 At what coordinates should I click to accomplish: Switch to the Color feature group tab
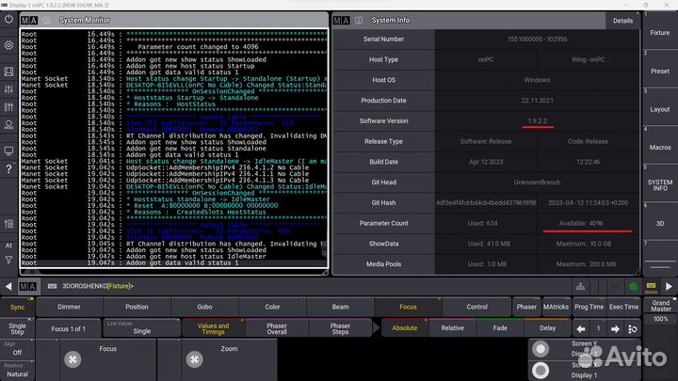272,307
